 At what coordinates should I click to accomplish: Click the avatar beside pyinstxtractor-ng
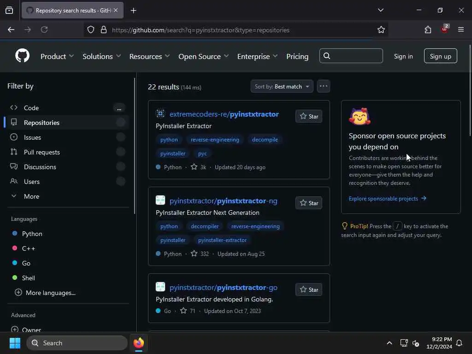pyautogui.click(x=160, y=200)
